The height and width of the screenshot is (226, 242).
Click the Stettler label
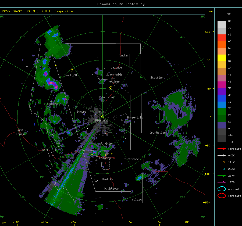point(157,78)
